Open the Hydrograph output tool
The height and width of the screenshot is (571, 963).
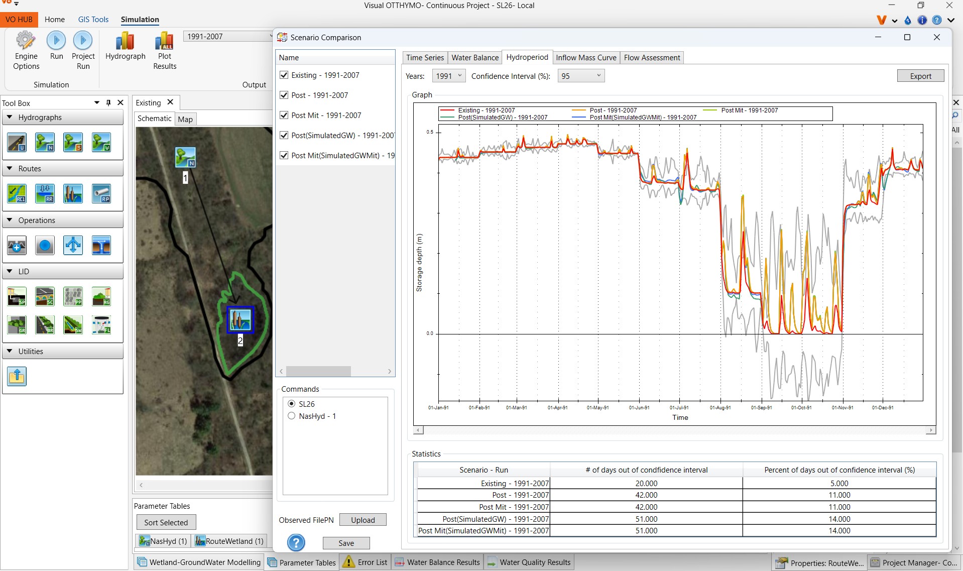pos(126,46)
